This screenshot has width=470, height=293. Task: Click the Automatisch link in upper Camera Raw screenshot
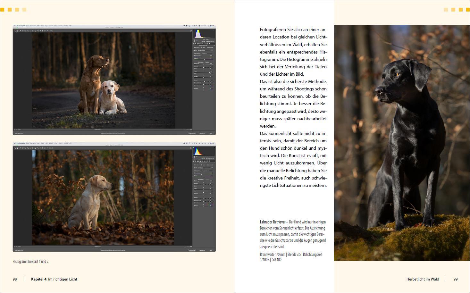pyautogui.click(x=201, y=62)
